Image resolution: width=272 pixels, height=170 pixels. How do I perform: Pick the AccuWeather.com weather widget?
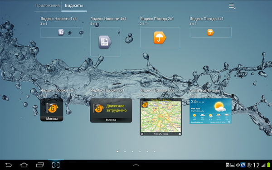210,111
